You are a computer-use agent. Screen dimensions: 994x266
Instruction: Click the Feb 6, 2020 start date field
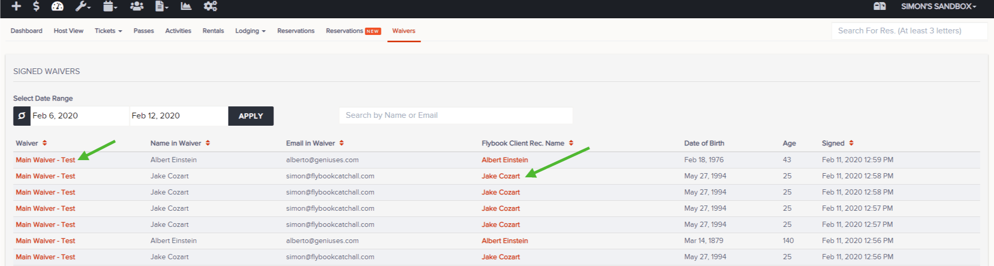tap(80, 116)
